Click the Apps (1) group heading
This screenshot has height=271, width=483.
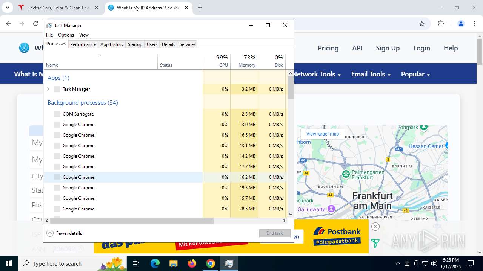click(58, 78)
